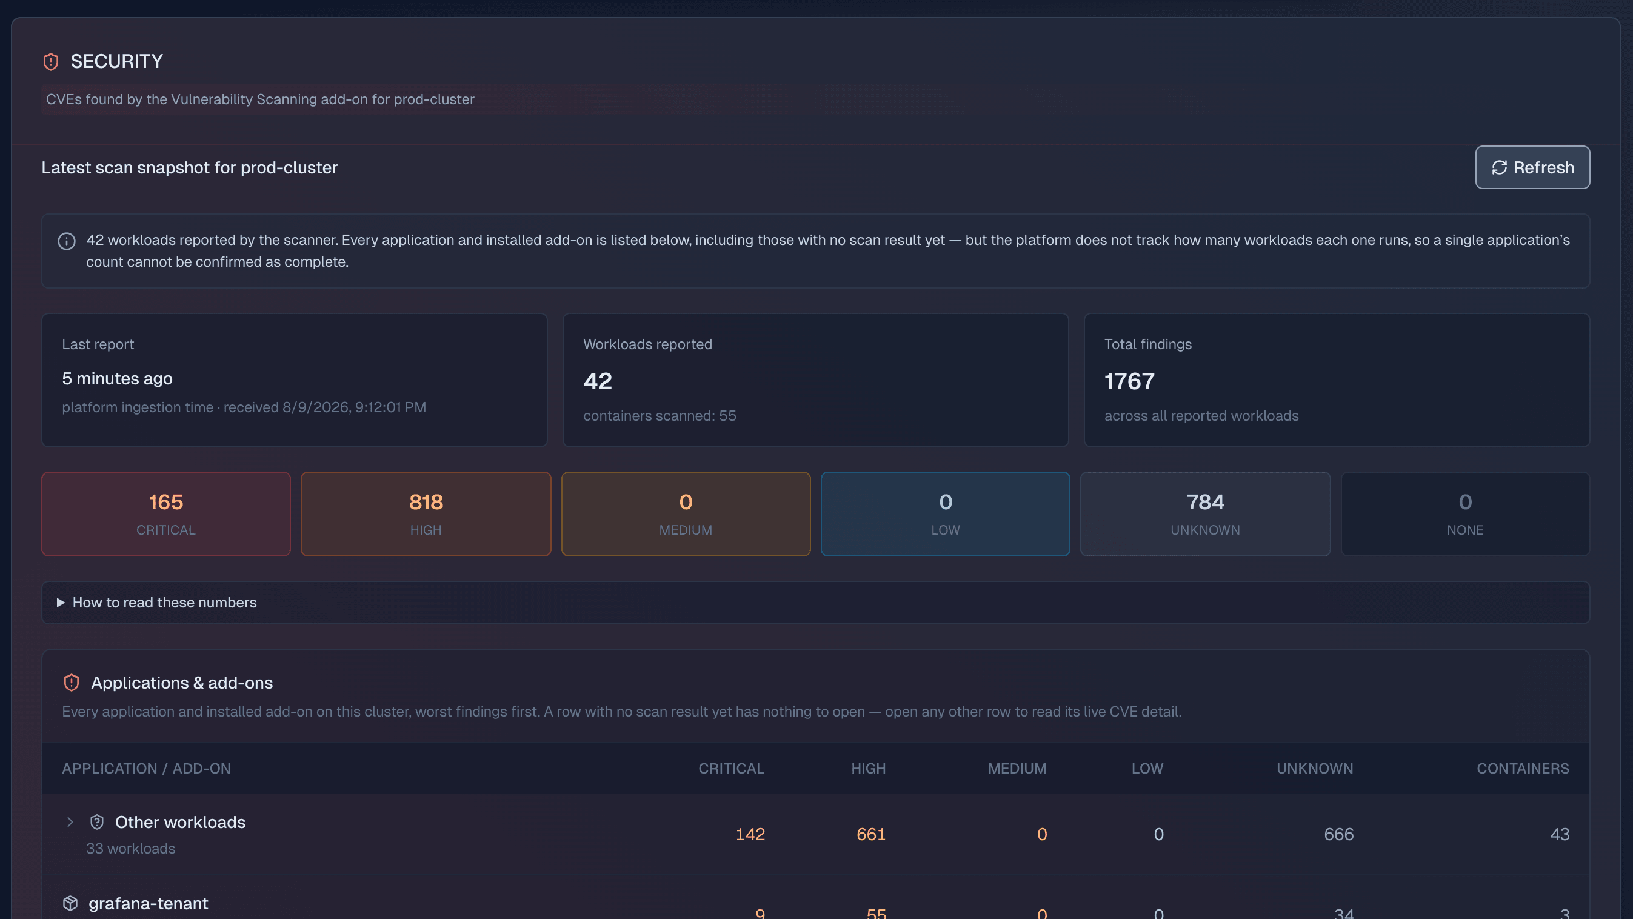Click the 43 containers value for Other workloads
The image size is (1633, 919).
[1560, 834]
